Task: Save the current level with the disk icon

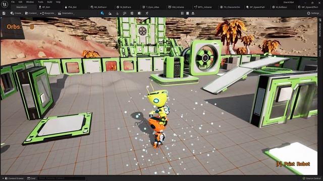Action: [x=4, y=13]
